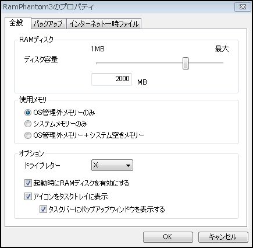Viewport: 253px width, 248px height.
Task: Click the 最大 maximum label
Action: [222, 49]
